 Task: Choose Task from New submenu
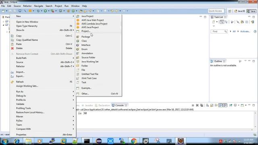point(98,82)
